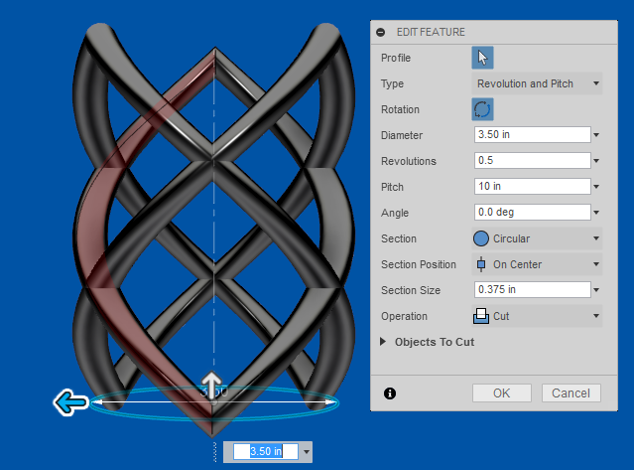This screenshot has width=634, height=470.
Task: Open the Diameter field dropdown arrow
Action: click(596, 135)
